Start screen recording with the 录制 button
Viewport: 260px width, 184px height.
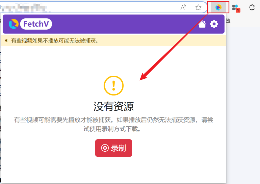tap(113, 148)
